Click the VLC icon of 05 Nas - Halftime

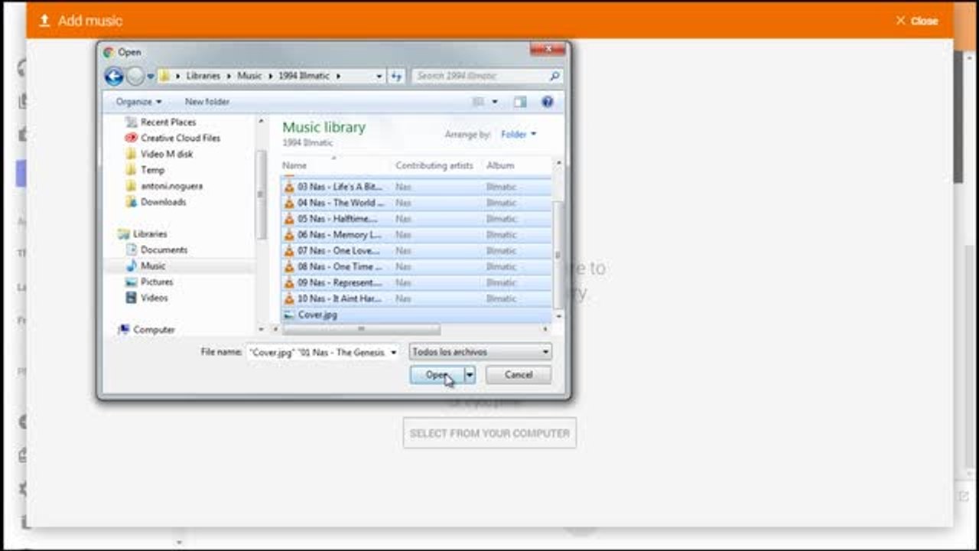click(x=289, y=219)
